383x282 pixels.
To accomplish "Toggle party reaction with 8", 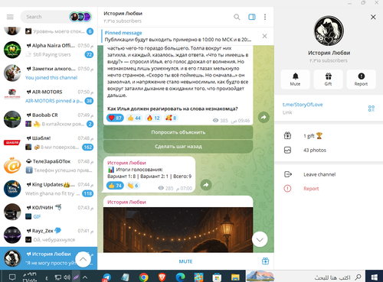I will click(x=171, y=118).
